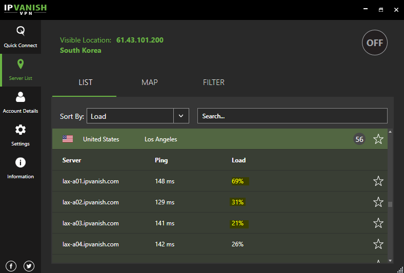Open the Twitter link icon
Viewport: 404px width, 273px height.
pyautogui.click(x=29, y=266)
